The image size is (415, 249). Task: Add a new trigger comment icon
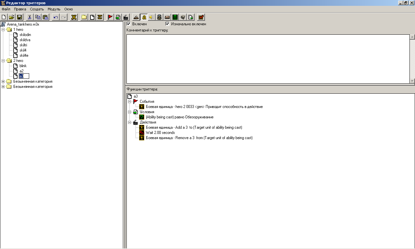point(100,17)
